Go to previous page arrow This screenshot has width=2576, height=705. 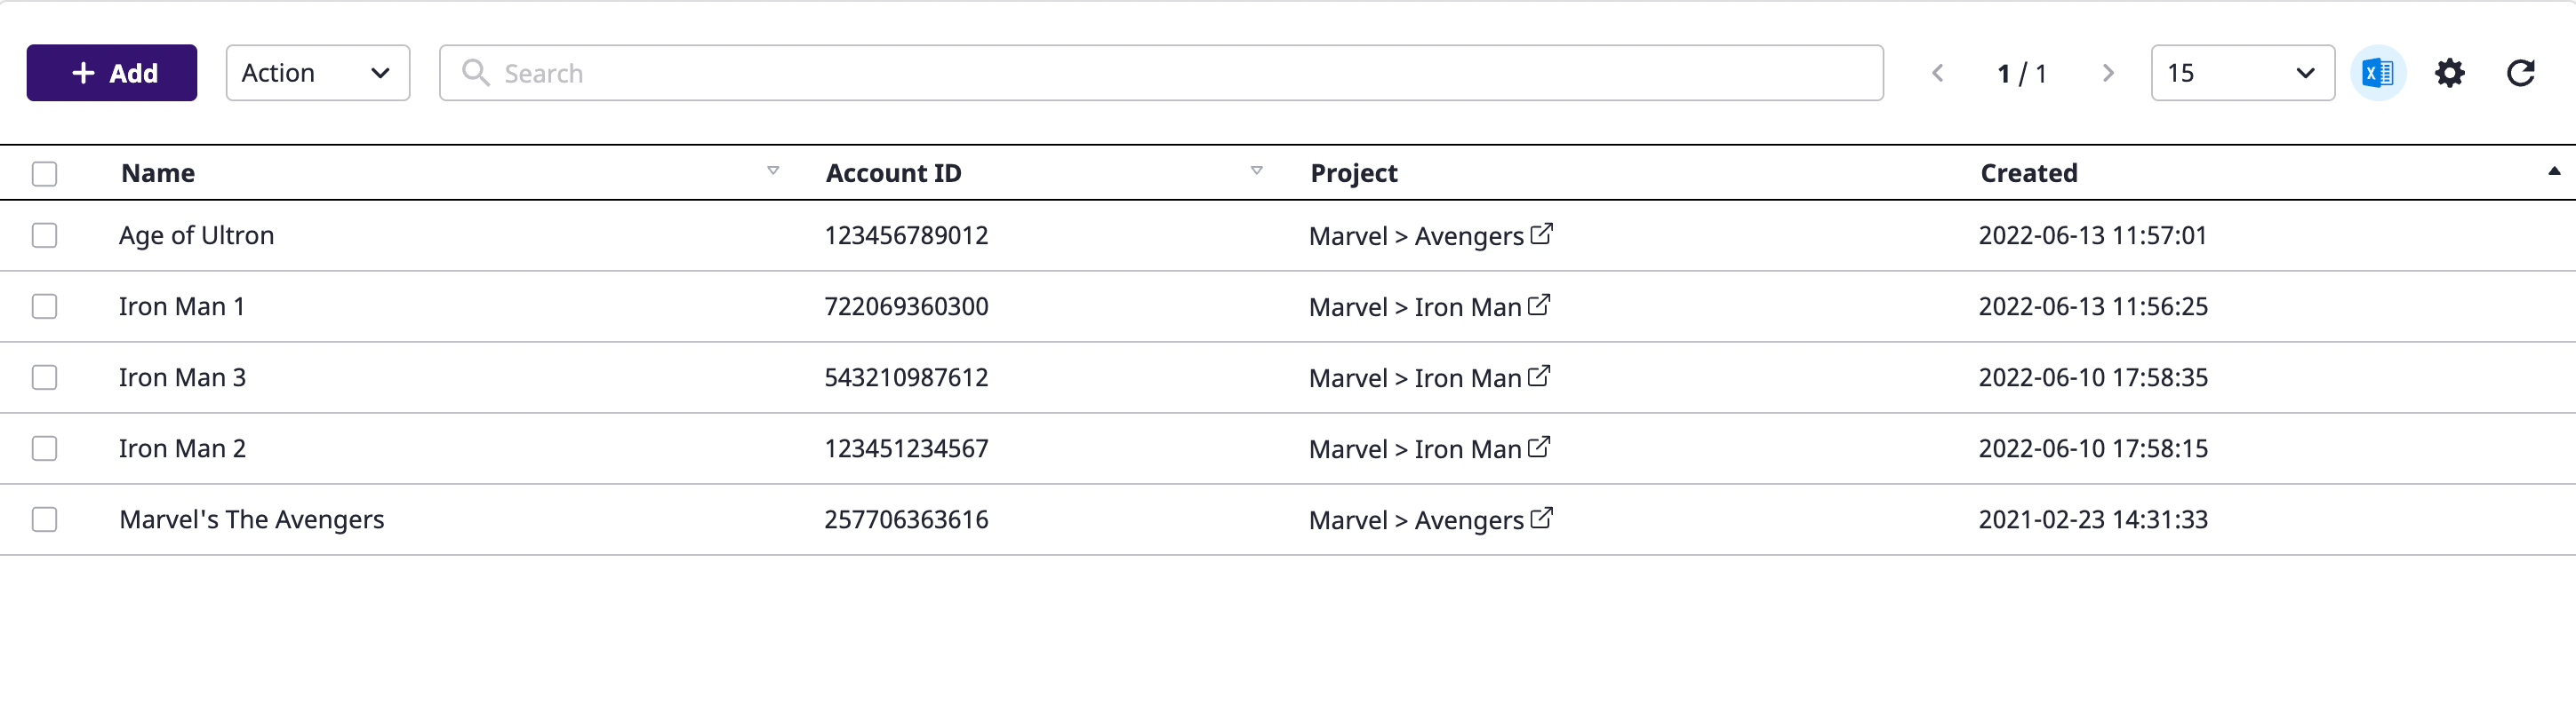(1937, 73)
